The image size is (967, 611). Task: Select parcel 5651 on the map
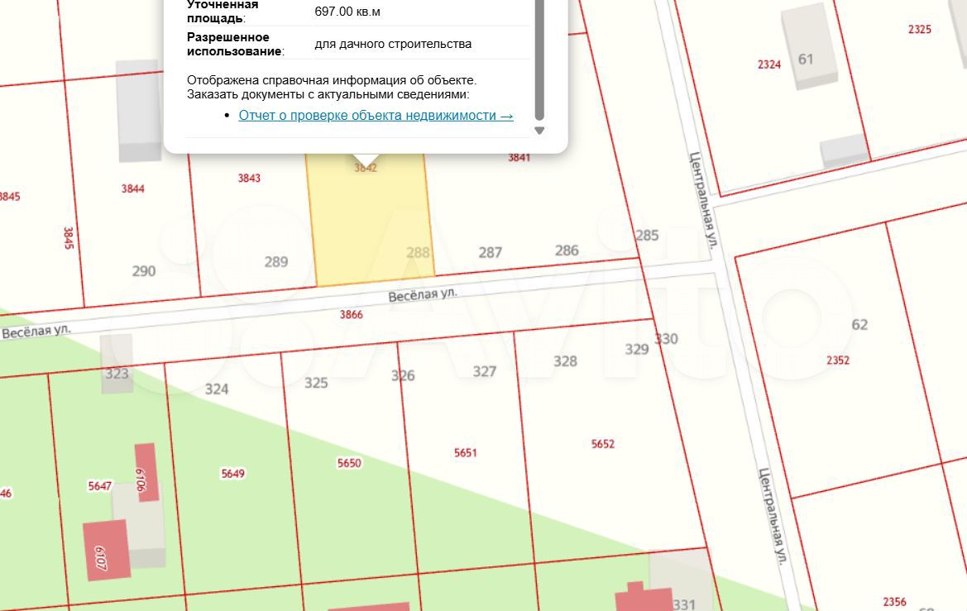click(466, 453)
